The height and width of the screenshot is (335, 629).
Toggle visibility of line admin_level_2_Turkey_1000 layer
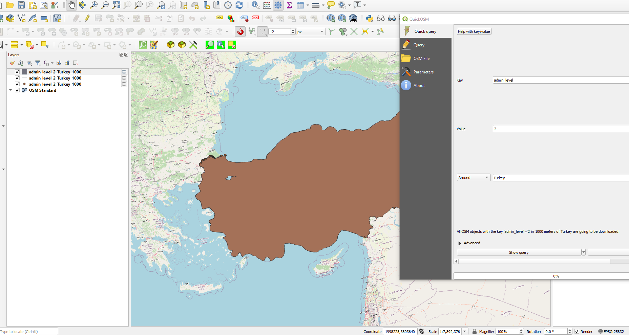pos(17,78)
